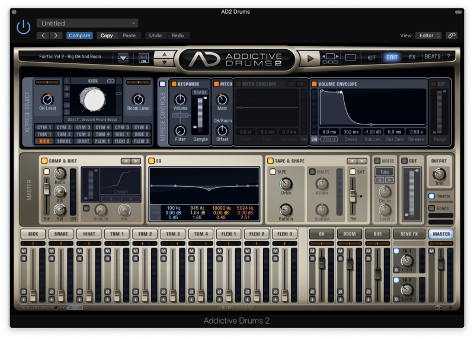
Task: Open the question mark help
Action: (x=449, y=56)
